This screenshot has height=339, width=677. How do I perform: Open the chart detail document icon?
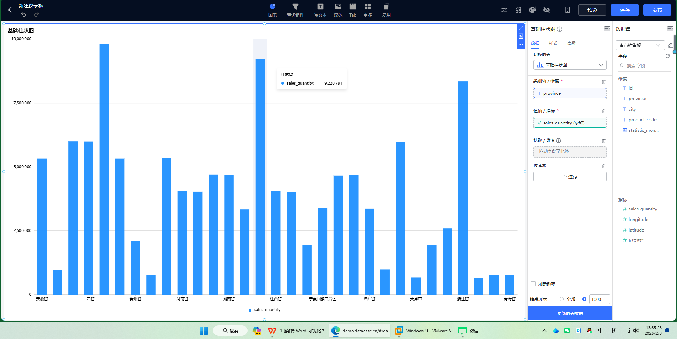[521, 36]
